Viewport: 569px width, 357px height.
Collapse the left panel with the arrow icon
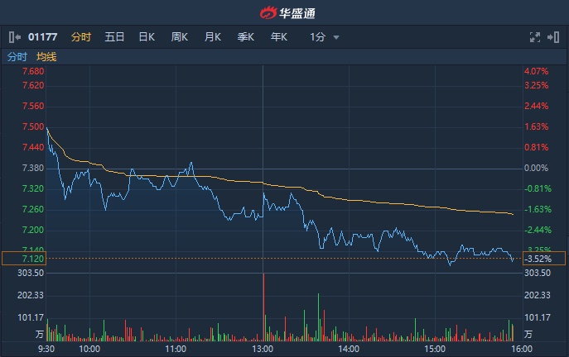[15, 37]
